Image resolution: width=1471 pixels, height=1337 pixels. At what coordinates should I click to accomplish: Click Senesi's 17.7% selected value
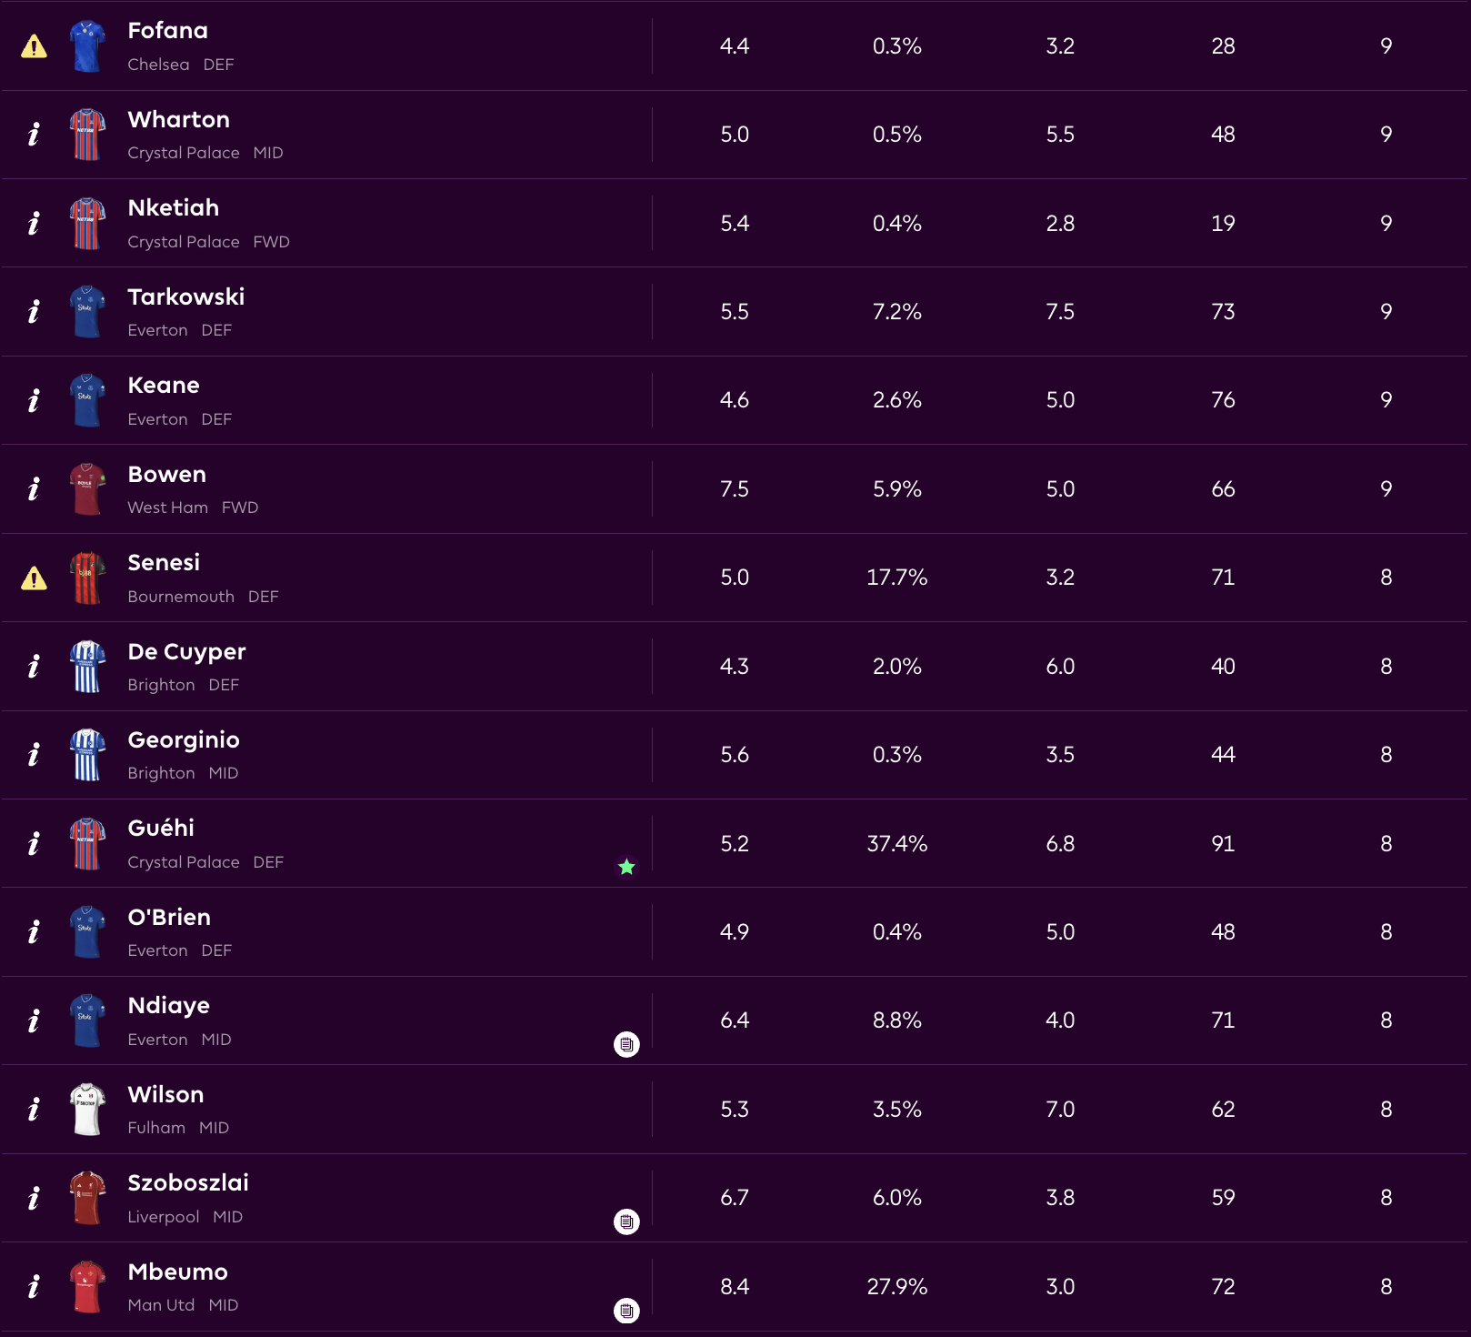point(896,578)
